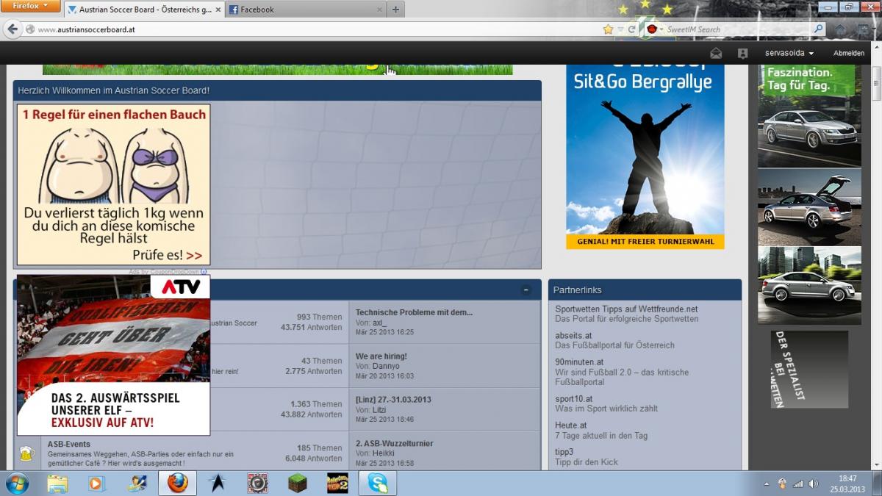
Task: Open the Windows Start menu
Action: [x=17, y=484]
